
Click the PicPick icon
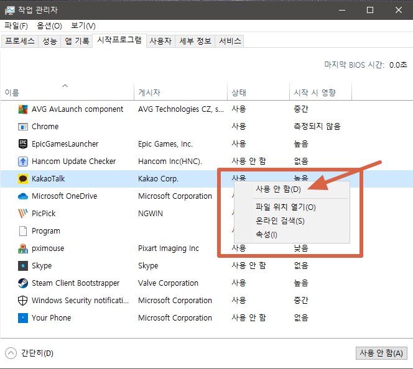(23, 213)
